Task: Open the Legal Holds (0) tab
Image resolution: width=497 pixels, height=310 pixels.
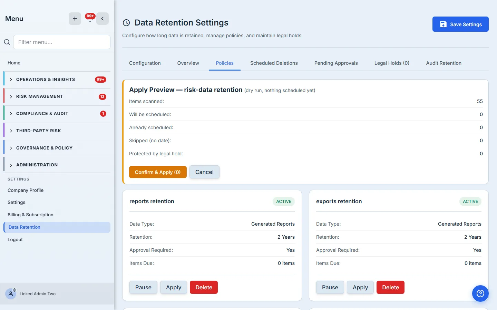Action: 392,63
